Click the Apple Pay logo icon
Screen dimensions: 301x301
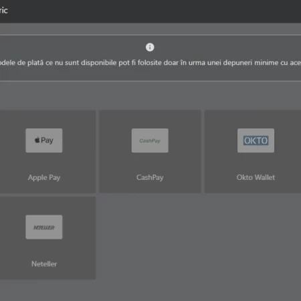44,140
